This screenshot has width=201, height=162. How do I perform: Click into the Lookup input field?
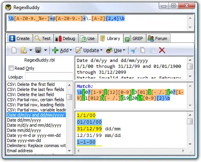(49, 76)
